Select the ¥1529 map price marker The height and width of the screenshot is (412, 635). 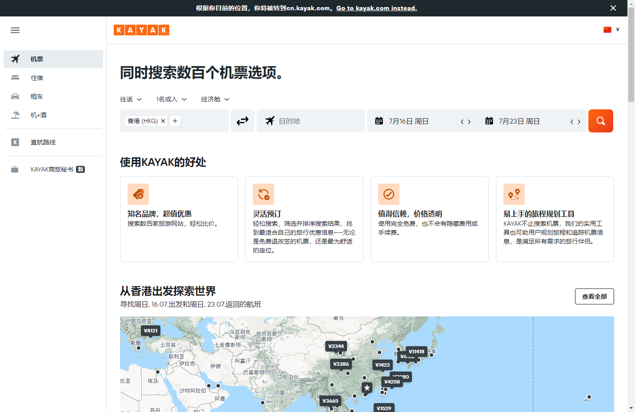point(384,408)
